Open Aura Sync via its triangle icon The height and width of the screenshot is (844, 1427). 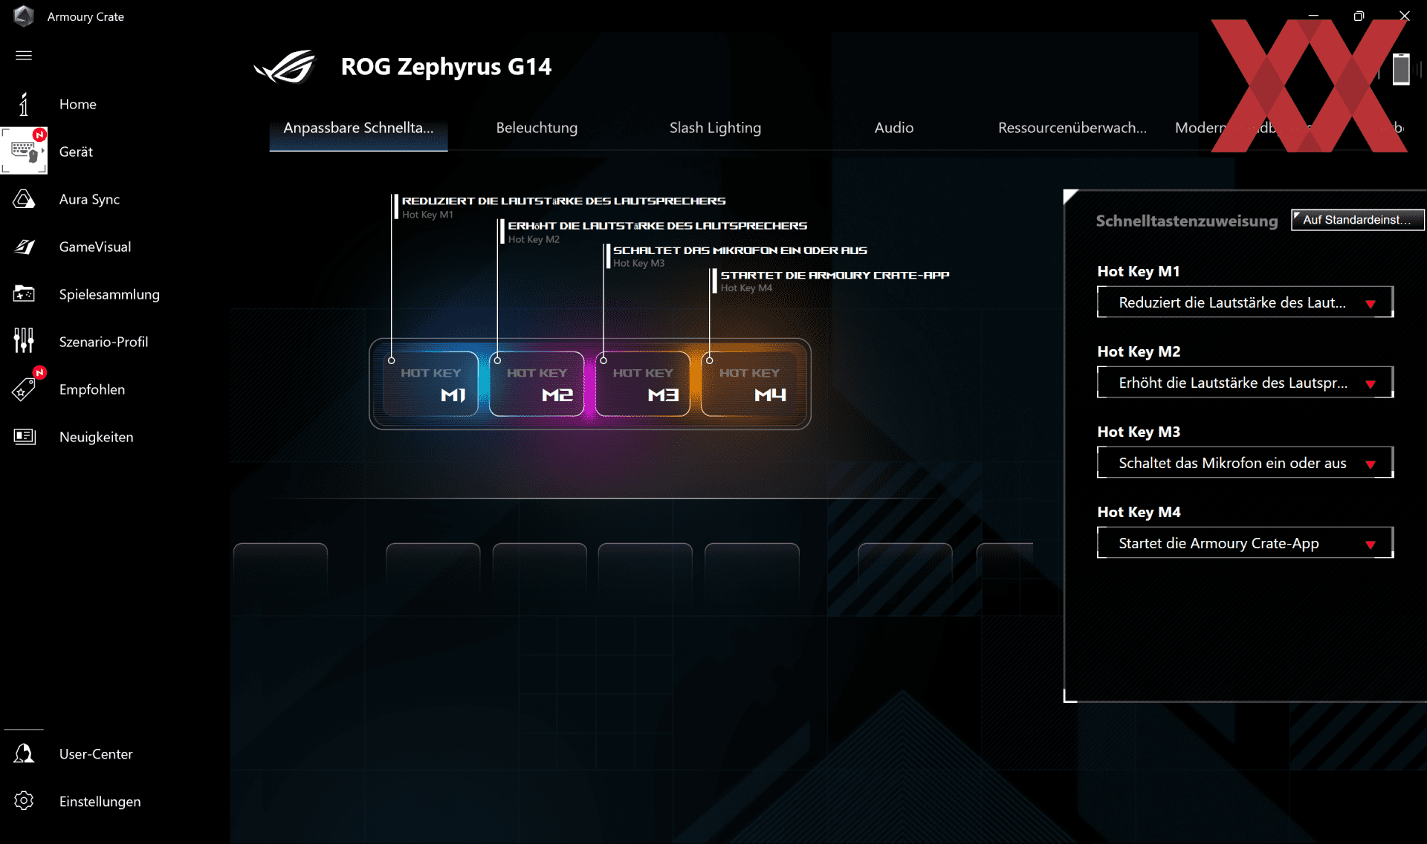pos(24,199)
